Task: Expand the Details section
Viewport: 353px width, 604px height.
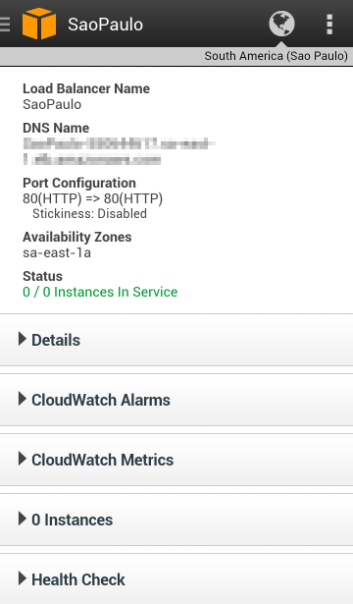Action: point(176,340)
